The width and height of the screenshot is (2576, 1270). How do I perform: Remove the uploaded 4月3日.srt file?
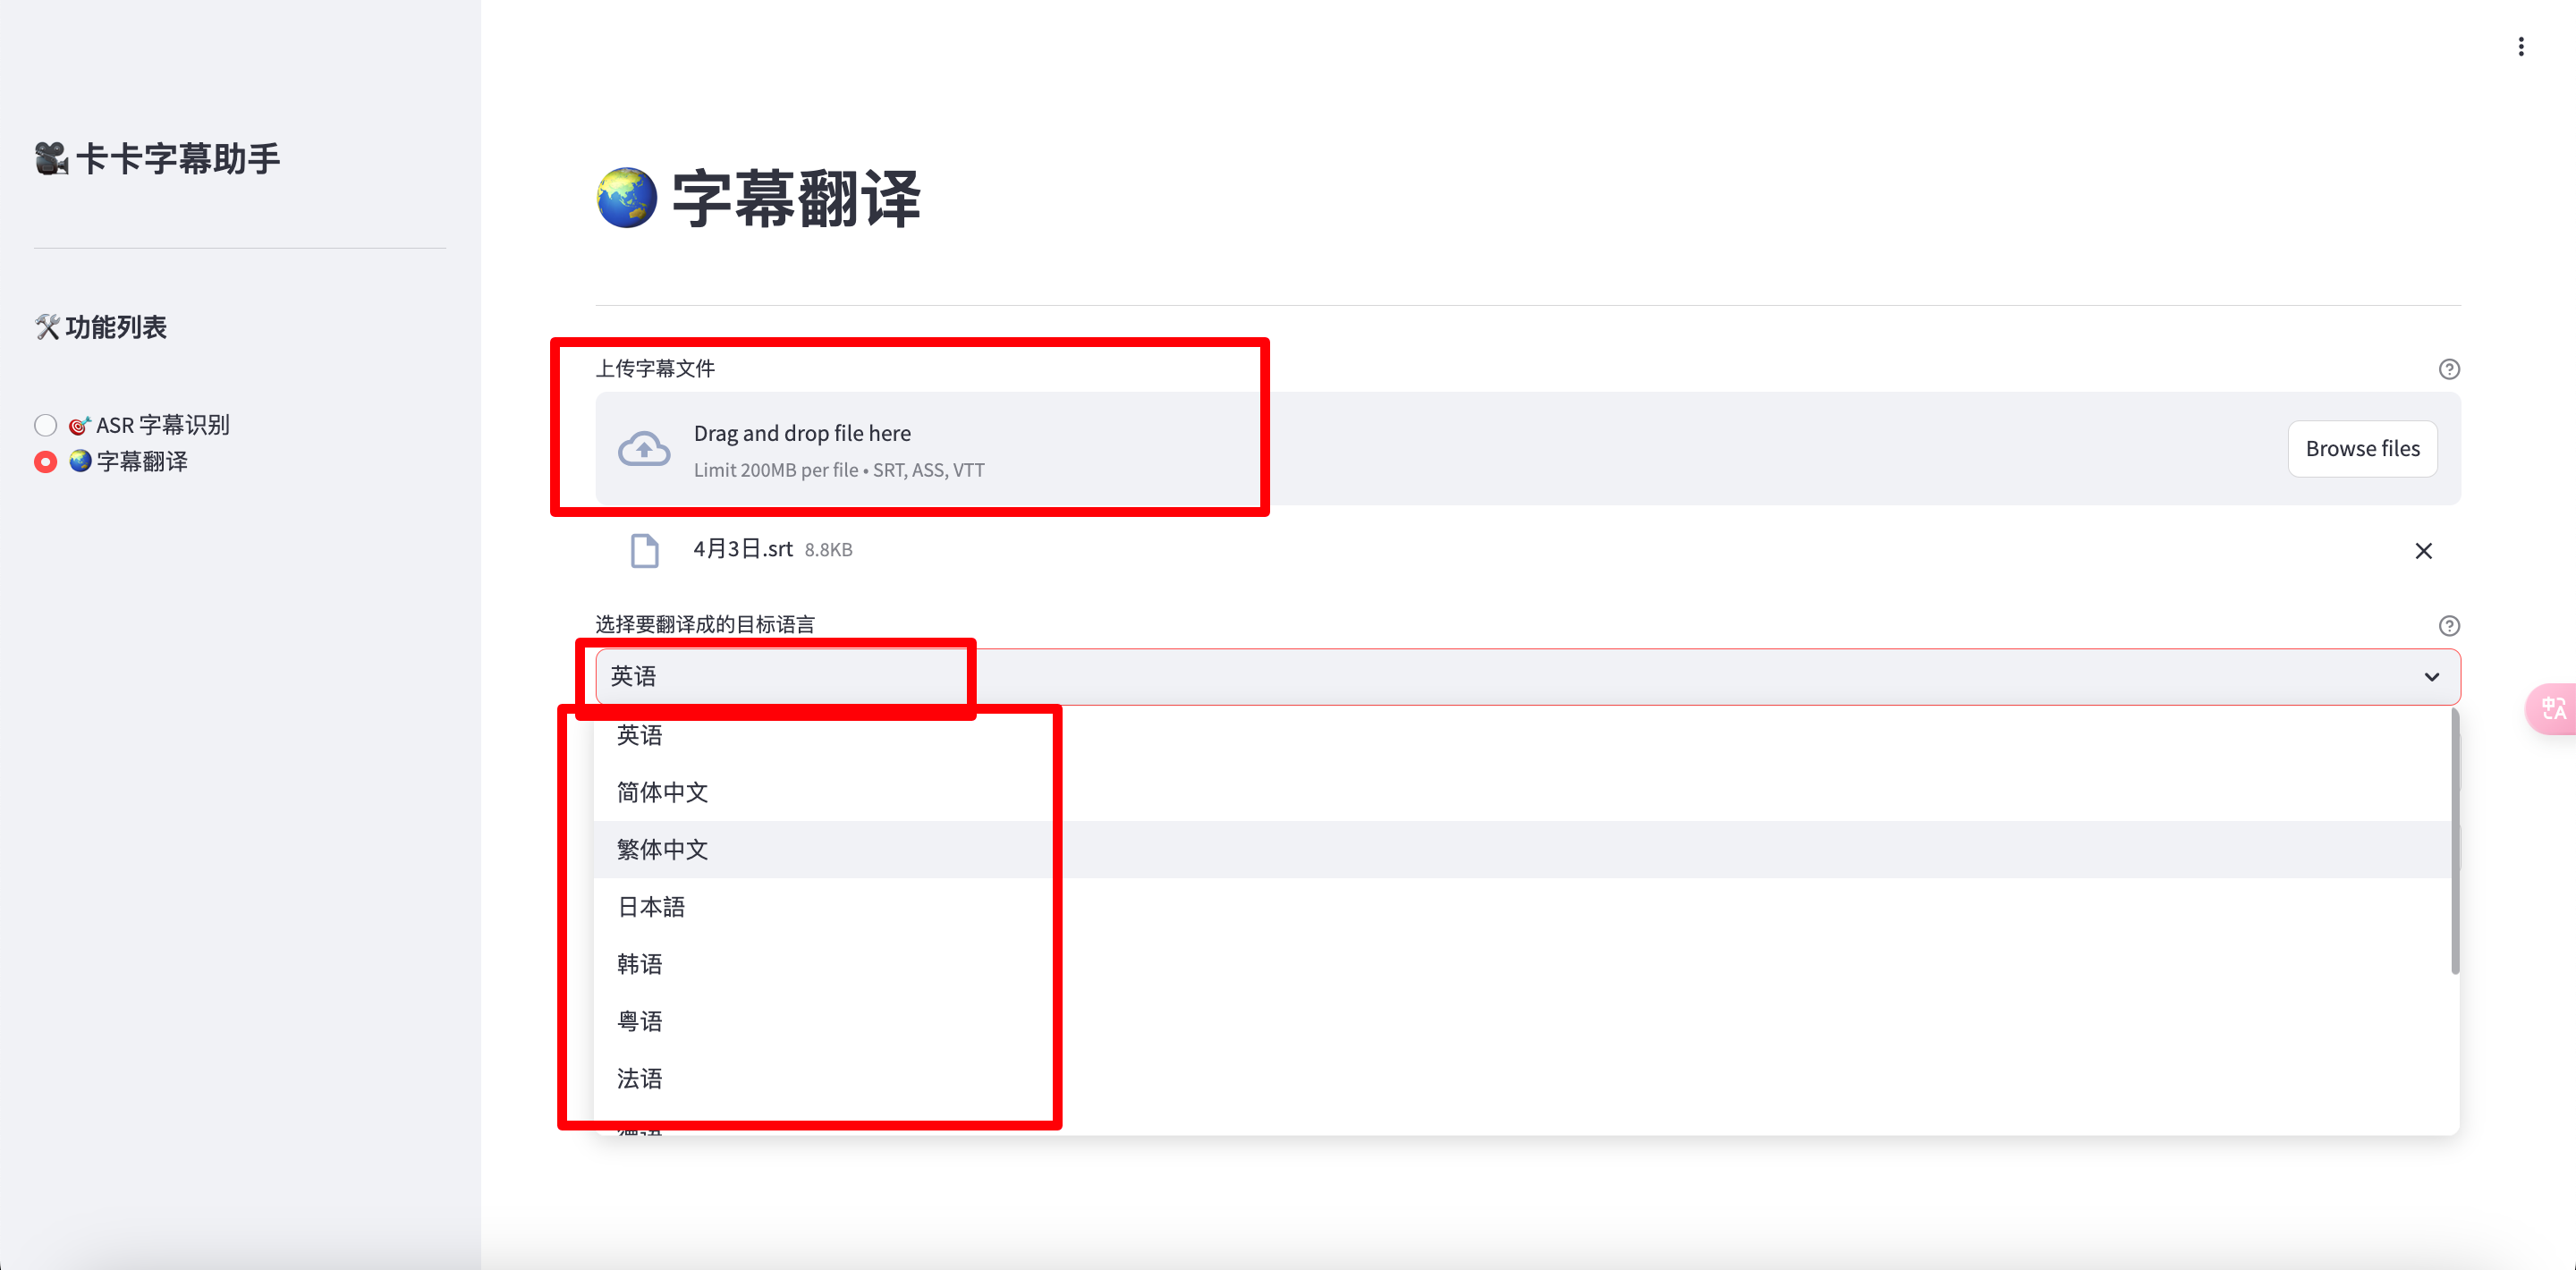(x=2423, y=551)
